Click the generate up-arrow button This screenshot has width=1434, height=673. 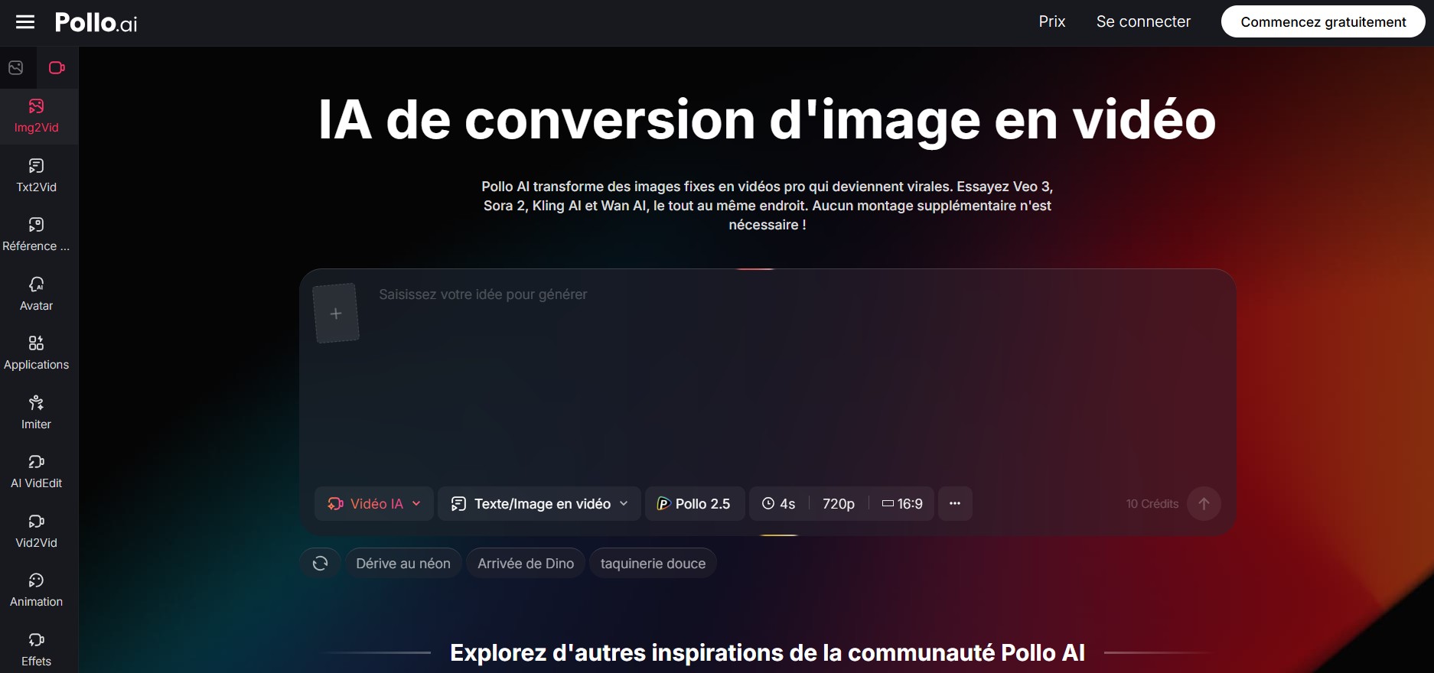coord(1204,504)
